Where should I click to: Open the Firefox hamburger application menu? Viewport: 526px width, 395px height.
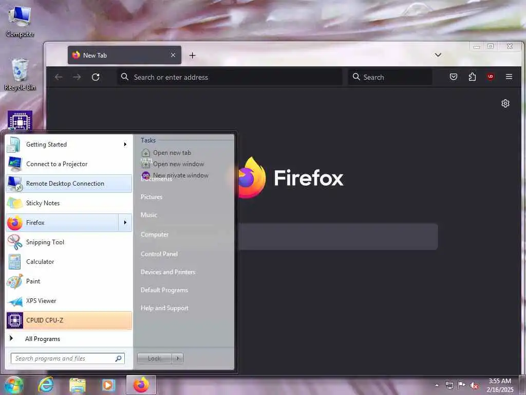tap(509, 77)
